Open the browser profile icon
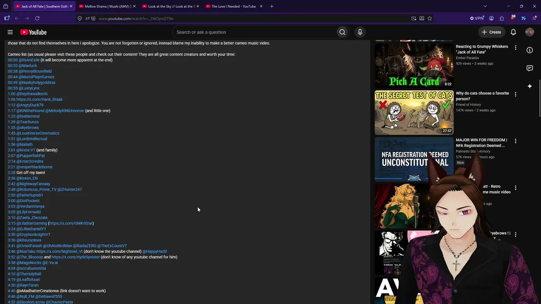541x304 pixels. tap(491, 18)
